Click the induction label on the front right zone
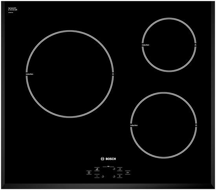The image size is (216, 190). point(134,125)
